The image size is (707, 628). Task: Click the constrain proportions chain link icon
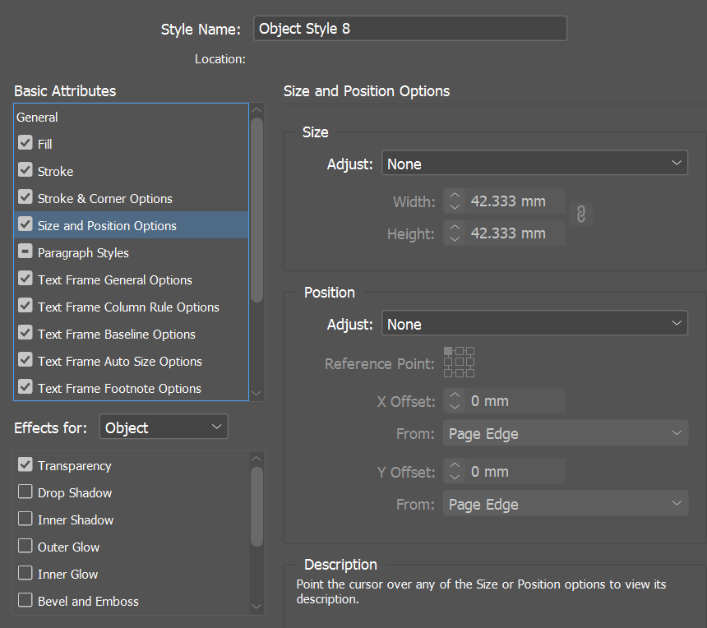580,215
